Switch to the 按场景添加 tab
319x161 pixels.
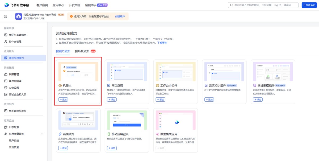click(82, 51)
